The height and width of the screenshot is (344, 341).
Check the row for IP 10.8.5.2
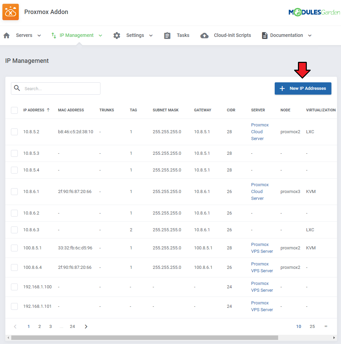(14, 132)
